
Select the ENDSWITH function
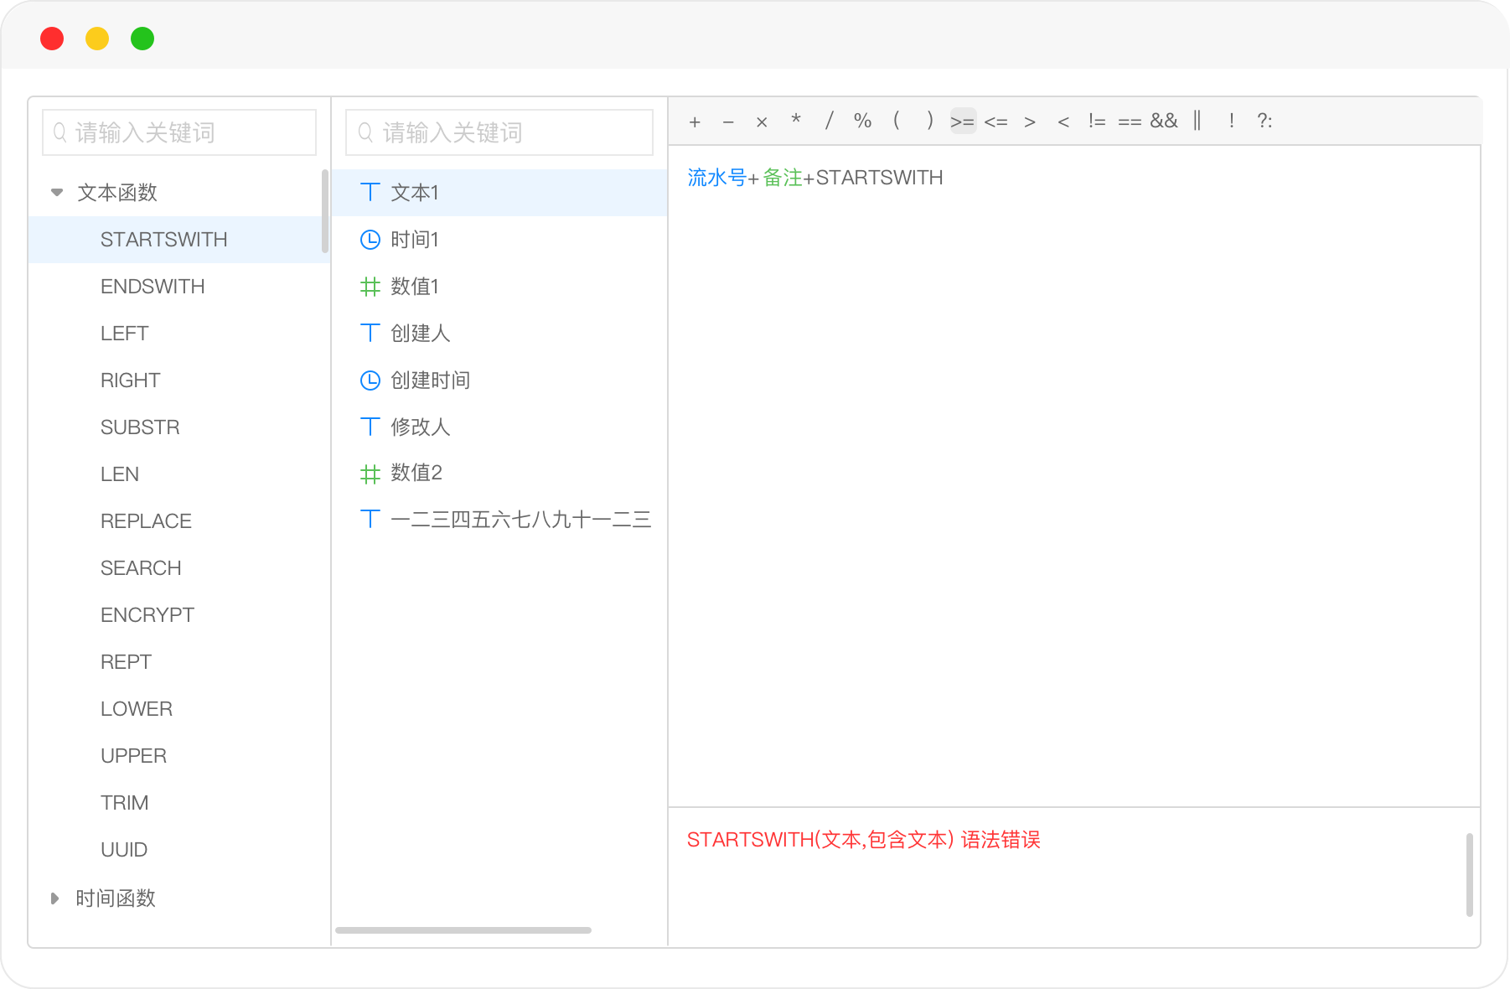click(x=153, y=287)
